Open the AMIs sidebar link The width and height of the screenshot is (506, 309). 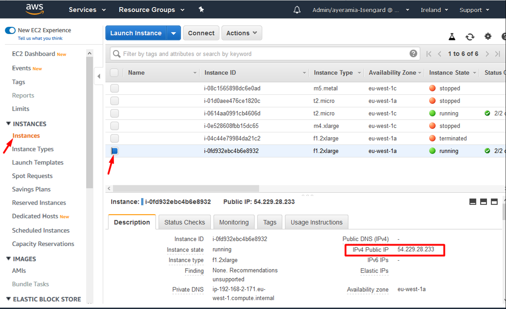pyautogui.click(x=19, y=271)
